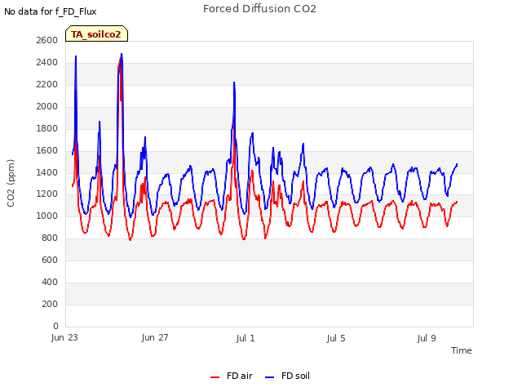
Task: Toggle FD air series in legend
Action: tap(232, 376)
